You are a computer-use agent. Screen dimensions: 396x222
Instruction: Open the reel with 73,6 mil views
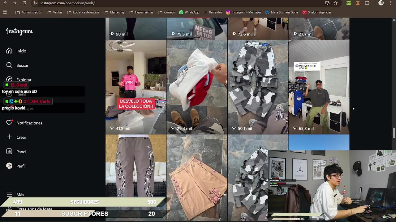(258, 29)
